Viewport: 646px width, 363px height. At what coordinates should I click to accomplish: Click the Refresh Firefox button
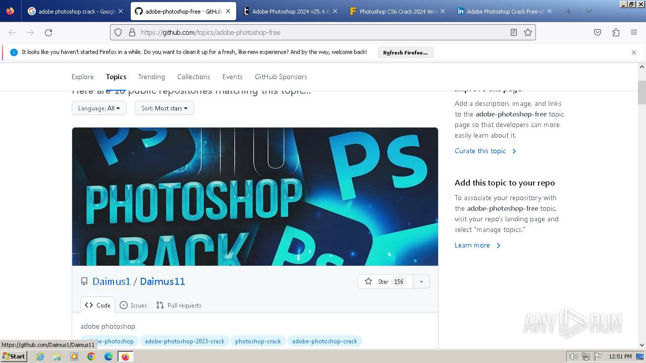[405, 52]
